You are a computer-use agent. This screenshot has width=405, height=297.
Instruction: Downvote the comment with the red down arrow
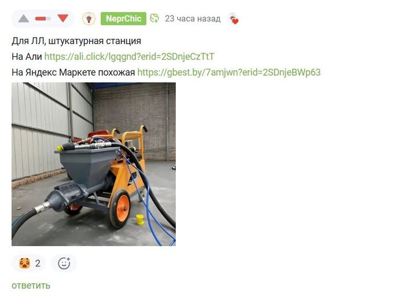(x=62, y=19)
